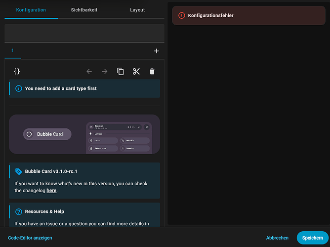Click the Resources & Help question icon
330x247 pixels.
pos(19,211)
